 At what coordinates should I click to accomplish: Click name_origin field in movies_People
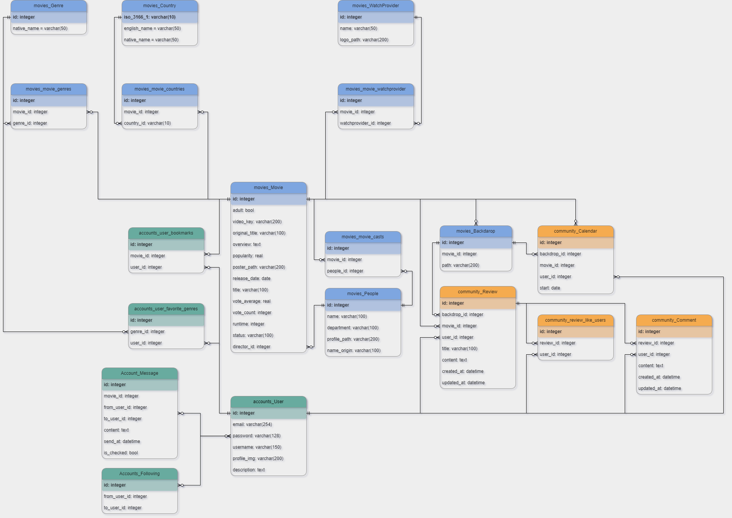(x=354, y=351)
